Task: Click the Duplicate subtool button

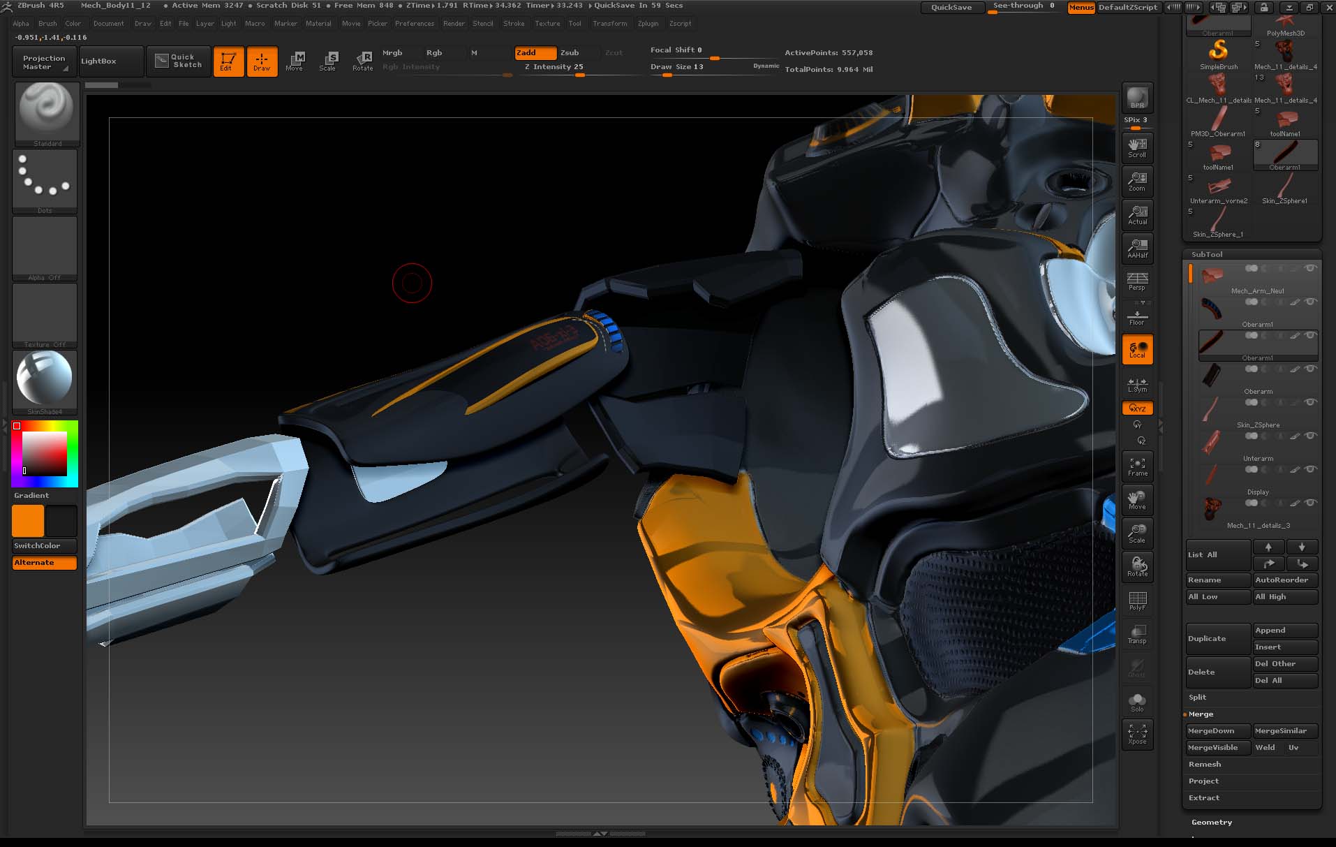Action: click(x=1217, y=638)
